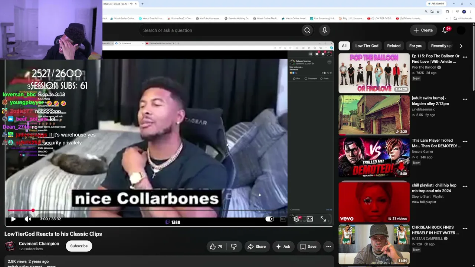Open the browser Extensions puzzle icon

coord(447,11)
